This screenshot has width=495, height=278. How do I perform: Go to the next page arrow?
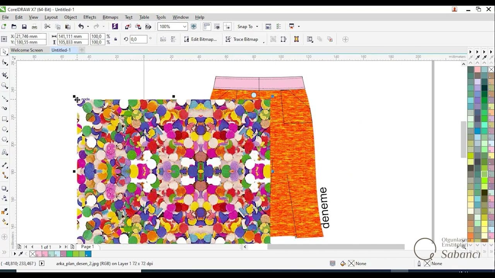(60, 247)
